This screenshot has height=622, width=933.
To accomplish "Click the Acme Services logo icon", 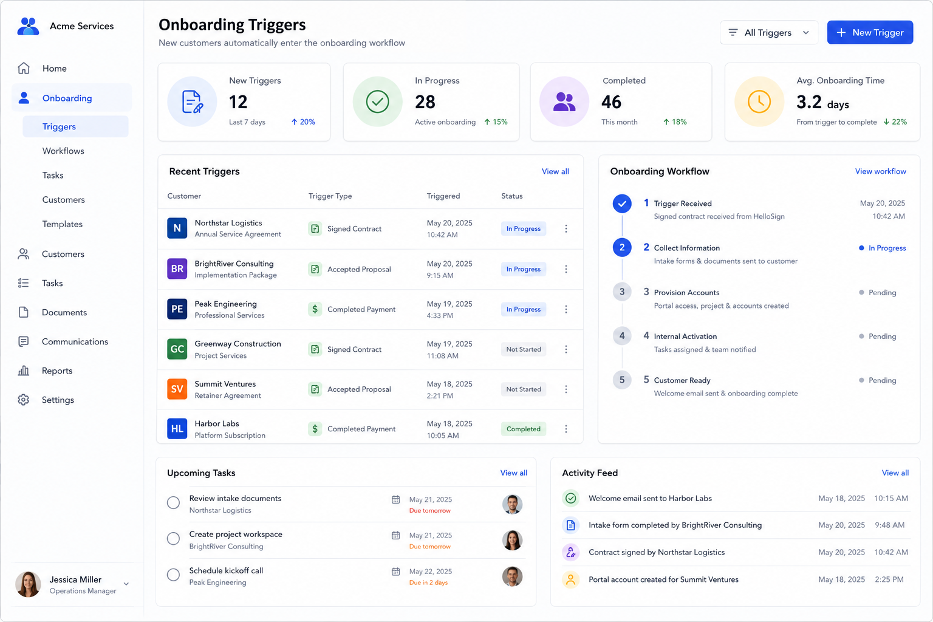I will (x=28, y=26).
